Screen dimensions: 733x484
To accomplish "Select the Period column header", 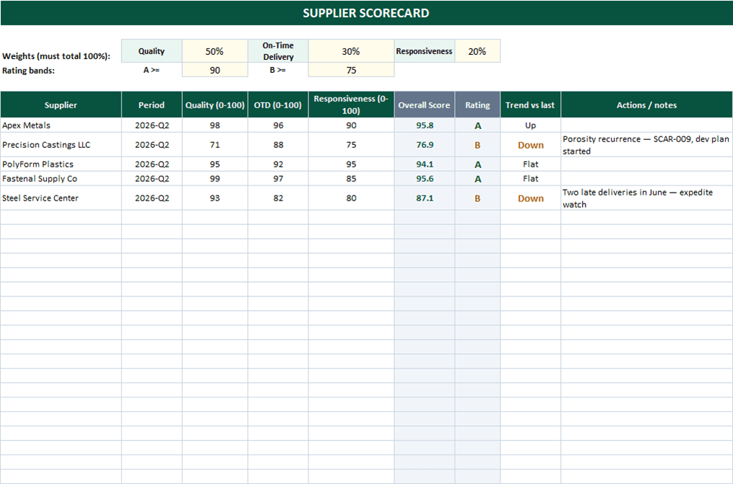I will (152, 105).
